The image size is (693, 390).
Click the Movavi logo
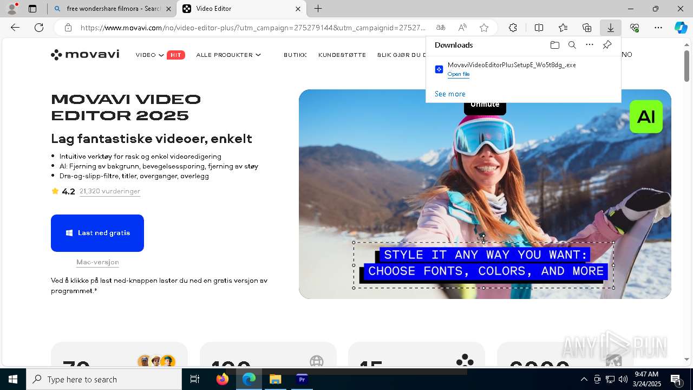coord(85,55)
